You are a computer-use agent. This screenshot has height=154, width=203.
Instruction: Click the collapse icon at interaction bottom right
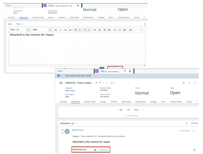[194, 150]
